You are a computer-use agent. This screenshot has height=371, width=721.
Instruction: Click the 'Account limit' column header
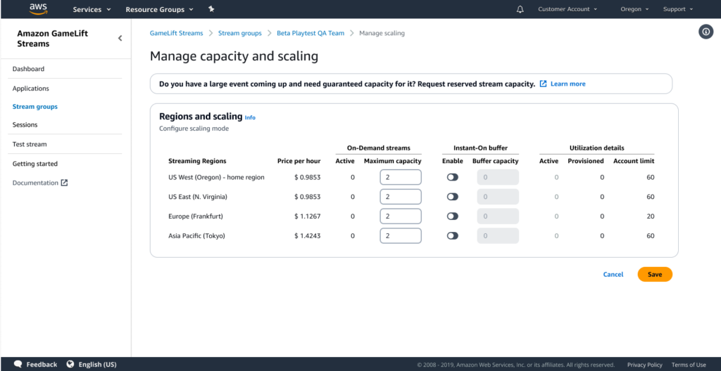(x=634, y=161)
